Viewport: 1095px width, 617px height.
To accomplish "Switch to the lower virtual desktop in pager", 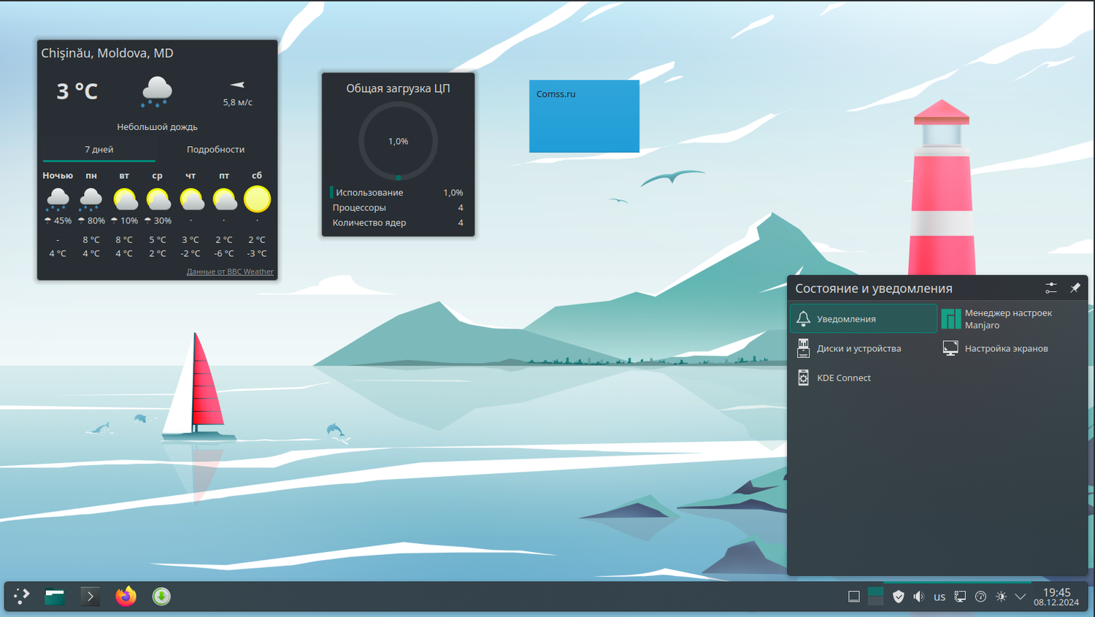I will pyautogui.click(x=876, y=602).
